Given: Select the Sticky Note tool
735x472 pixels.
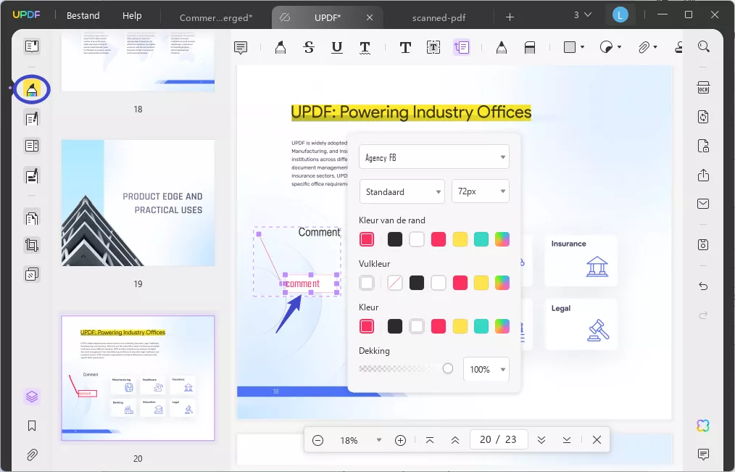Looking at the screenshot, I should pos(241,47).
